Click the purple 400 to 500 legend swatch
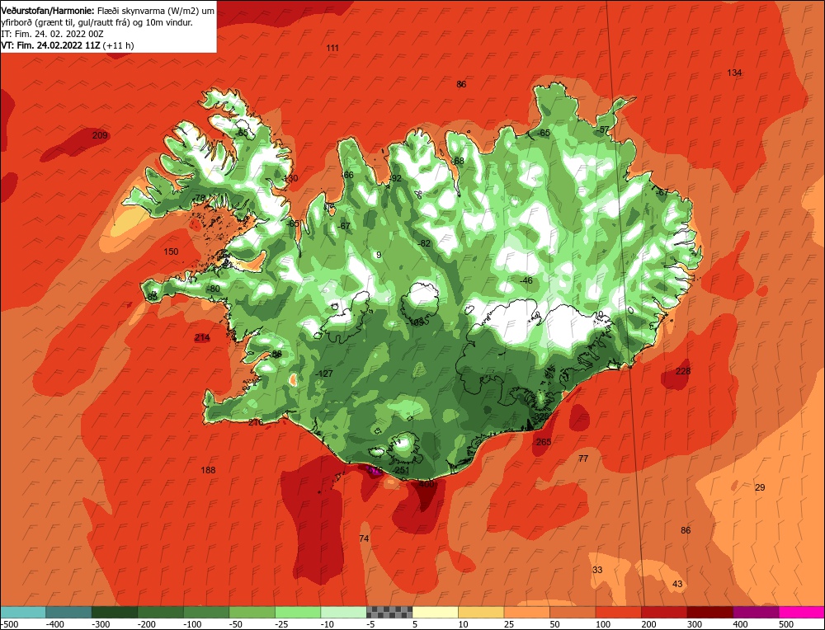This screenshot has width=825, height=630. (x=756, y=612)
